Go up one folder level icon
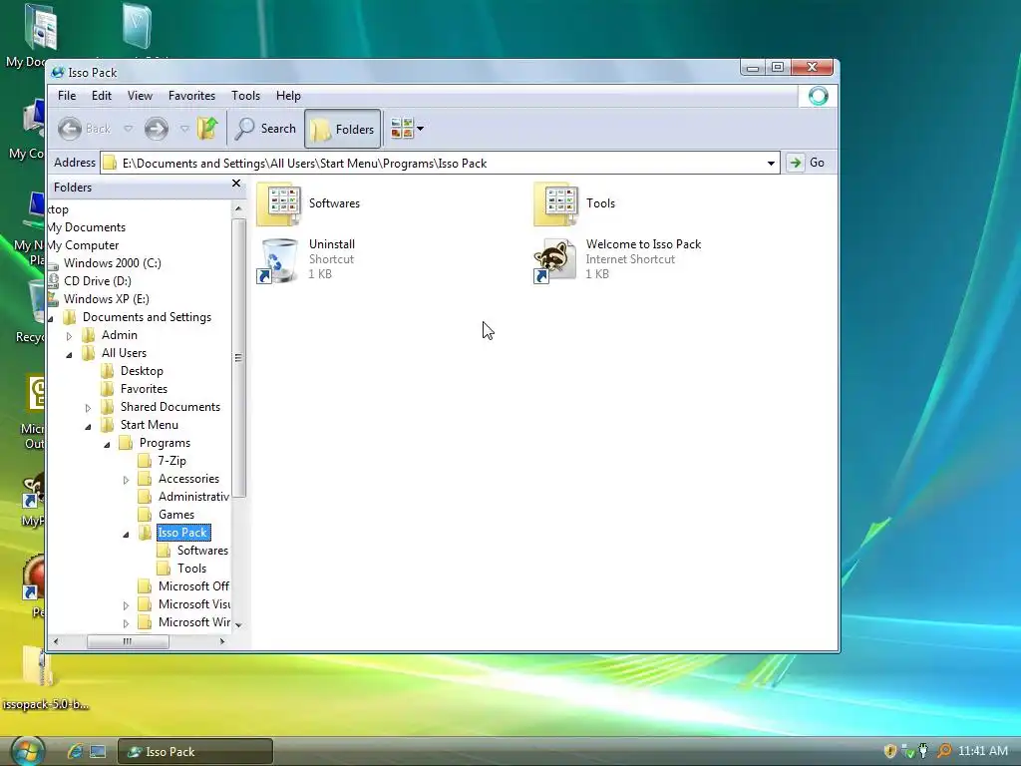Screen dimensions: 1021x766 207,129
